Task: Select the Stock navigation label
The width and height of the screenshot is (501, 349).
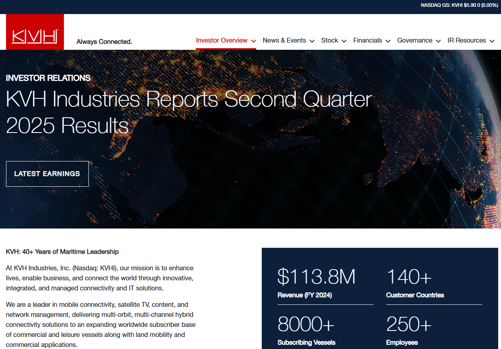Action: click(329, 41)
